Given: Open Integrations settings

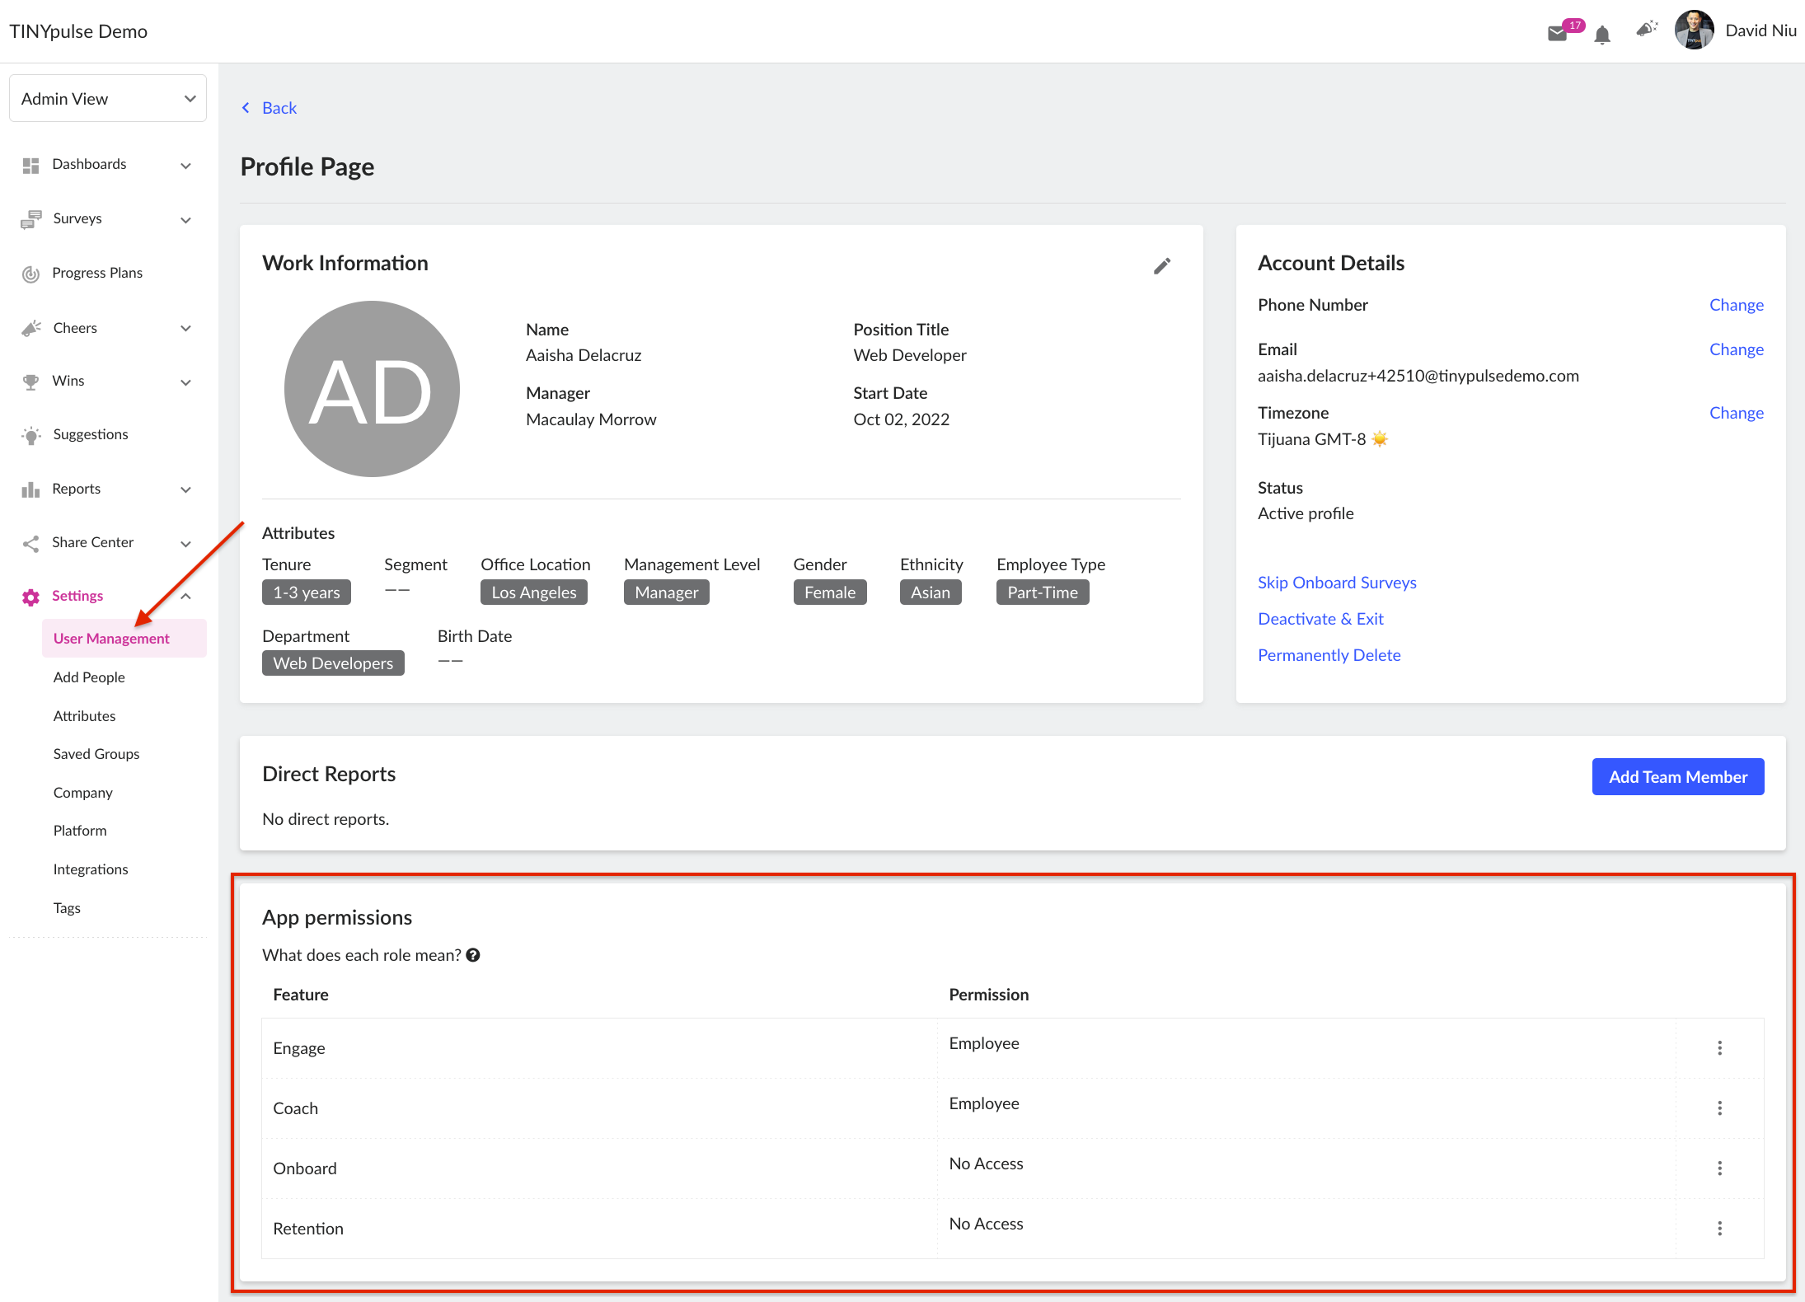Looking at the screenshot, I should point(91,869).
